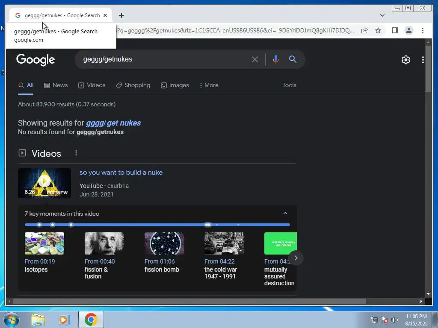
Task: Click the magnifier search button
Action: click(x=293, y=59)
